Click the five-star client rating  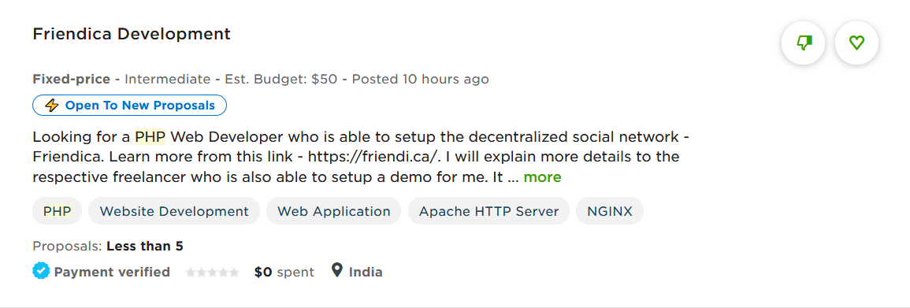click(212, 272)
